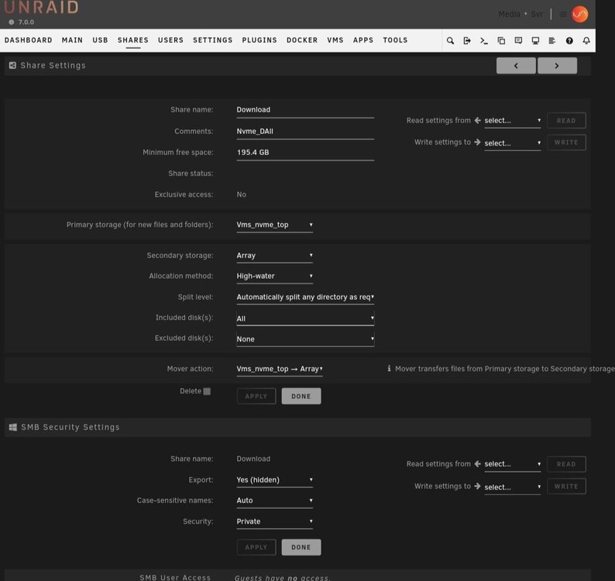615x581 pixels.
Task: Open the system info monitor icon
Action: (535, 40)
